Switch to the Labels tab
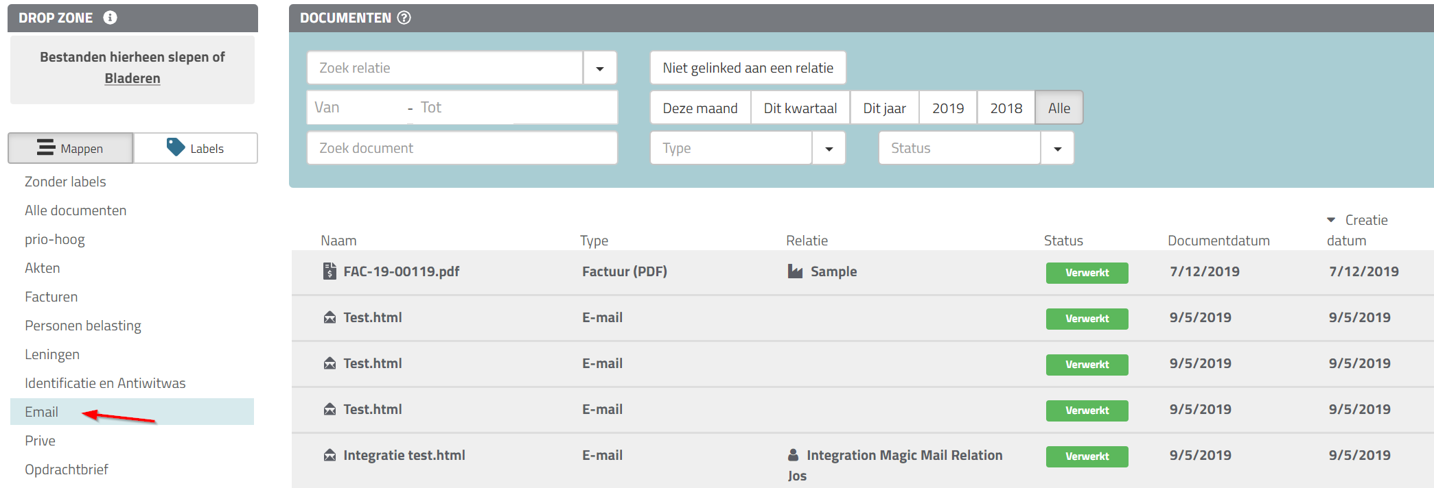The width and height of the screenshot is (1434, 488). pos(196,148)
